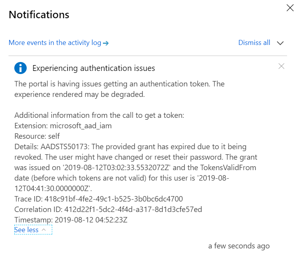Click the 'Resource: self' line
The height and width of the screenshot is (255, 294).
(37, 136)
